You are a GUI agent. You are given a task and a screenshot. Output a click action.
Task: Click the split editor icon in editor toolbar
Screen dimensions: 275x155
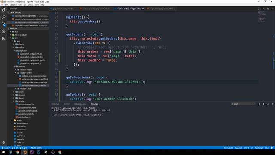pos(268,9)
